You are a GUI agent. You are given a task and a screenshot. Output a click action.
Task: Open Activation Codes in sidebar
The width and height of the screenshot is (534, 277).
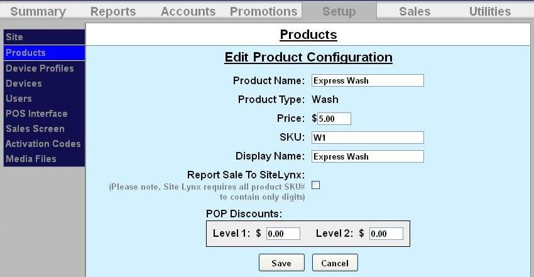[44, 144]
